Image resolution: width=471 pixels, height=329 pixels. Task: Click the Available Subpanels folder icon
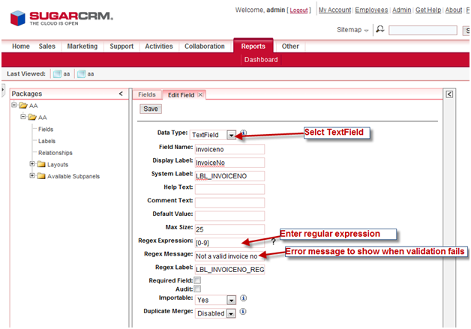[41, 176]
